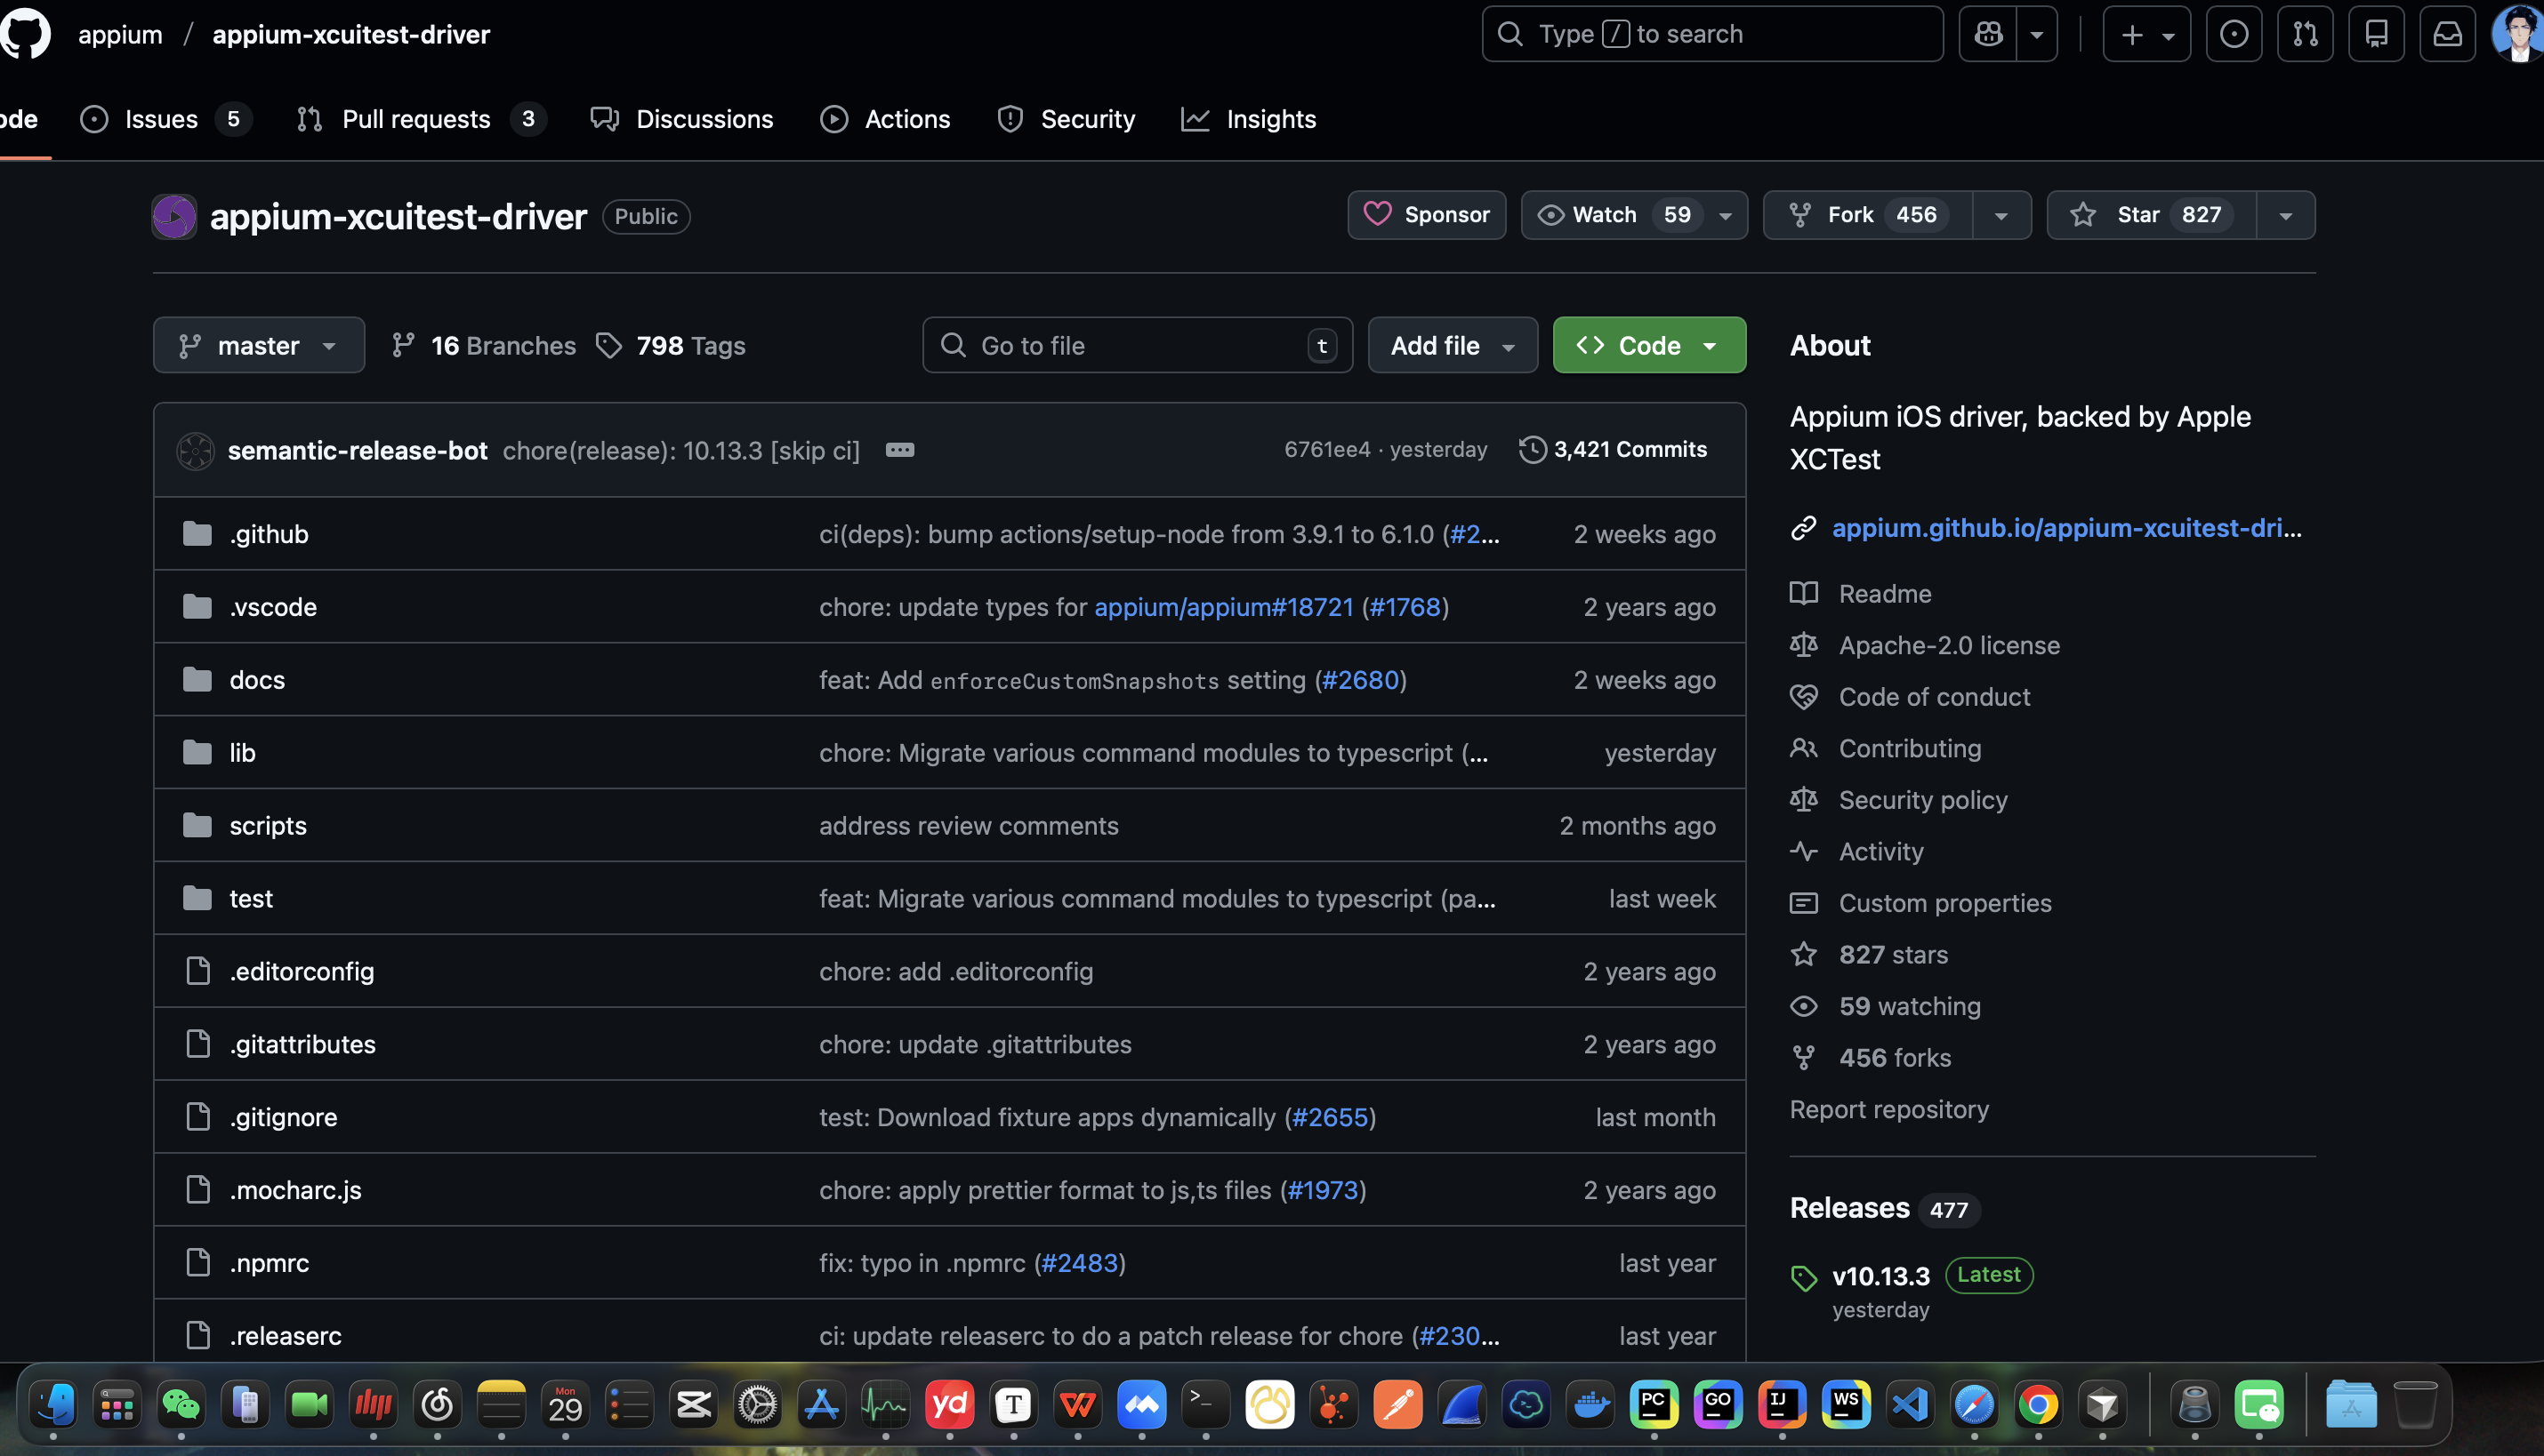Expand the green Code dropdown
This screenshot has width=2544, height=1456.
coord(1648,346)
